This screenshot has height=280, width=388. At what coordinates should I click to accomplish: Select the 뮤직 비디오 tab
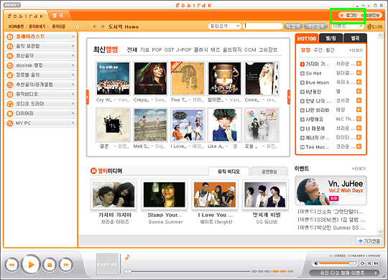[228, 172]
